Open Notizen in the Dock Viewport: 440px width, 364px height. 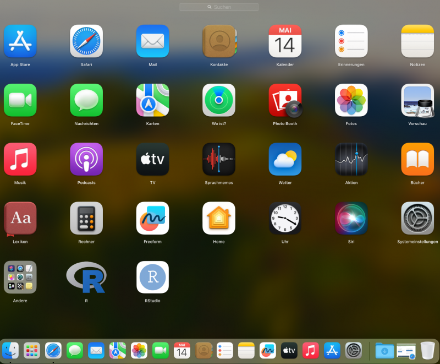coord(246,351)
